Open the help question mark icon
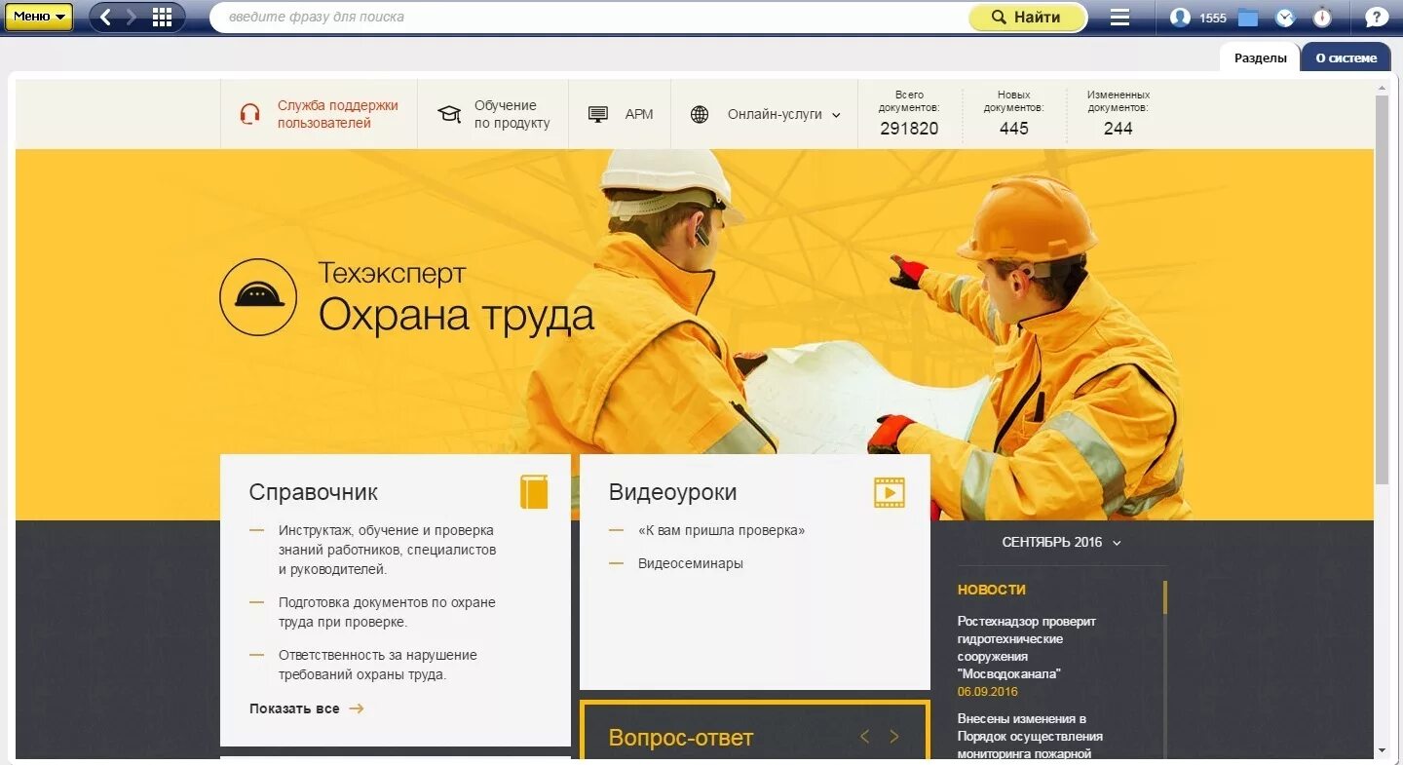This screenshot has width=1403, height=765. coord(1377,17)
